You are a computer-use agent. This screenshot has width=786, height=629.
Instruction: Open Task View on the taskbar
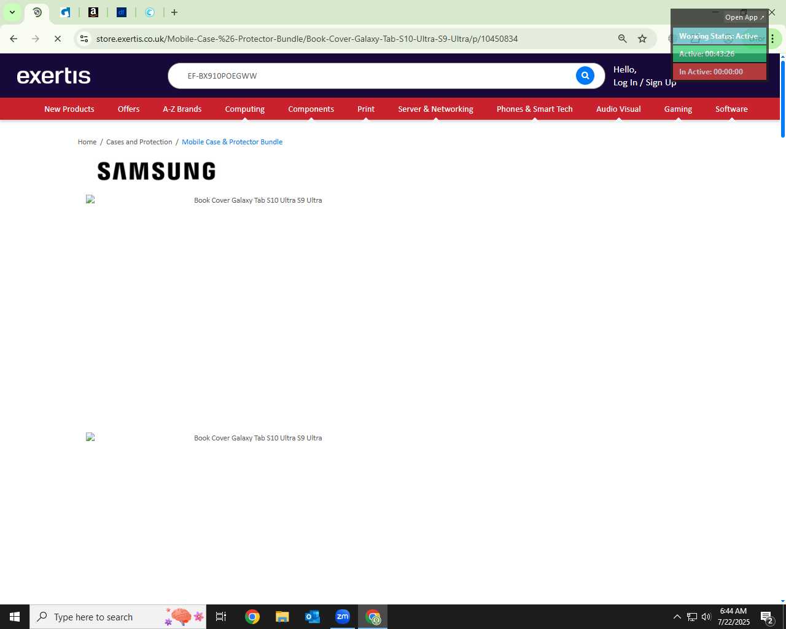221,617
